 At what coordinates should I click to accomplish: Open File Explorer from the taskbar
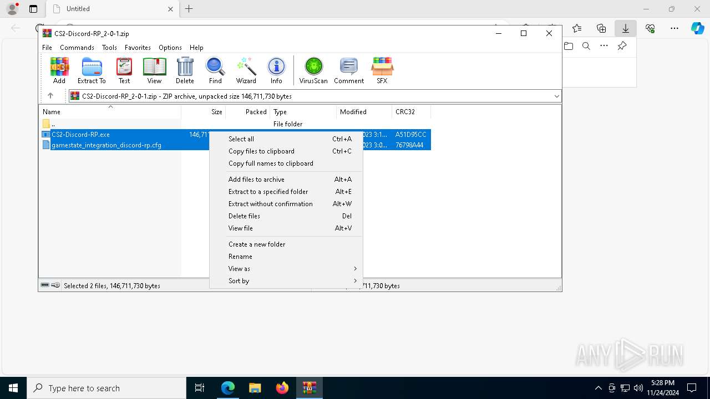pyautogui.click(x=255, y=388)
